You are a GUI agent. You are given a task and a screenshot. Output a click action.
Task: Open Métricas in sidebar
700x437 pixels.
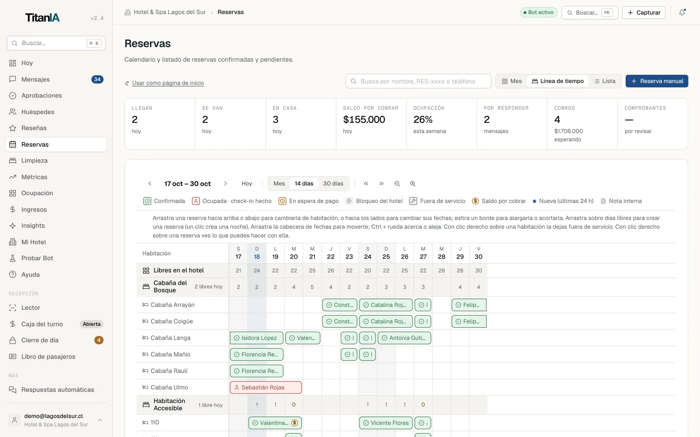coord(56,177)
